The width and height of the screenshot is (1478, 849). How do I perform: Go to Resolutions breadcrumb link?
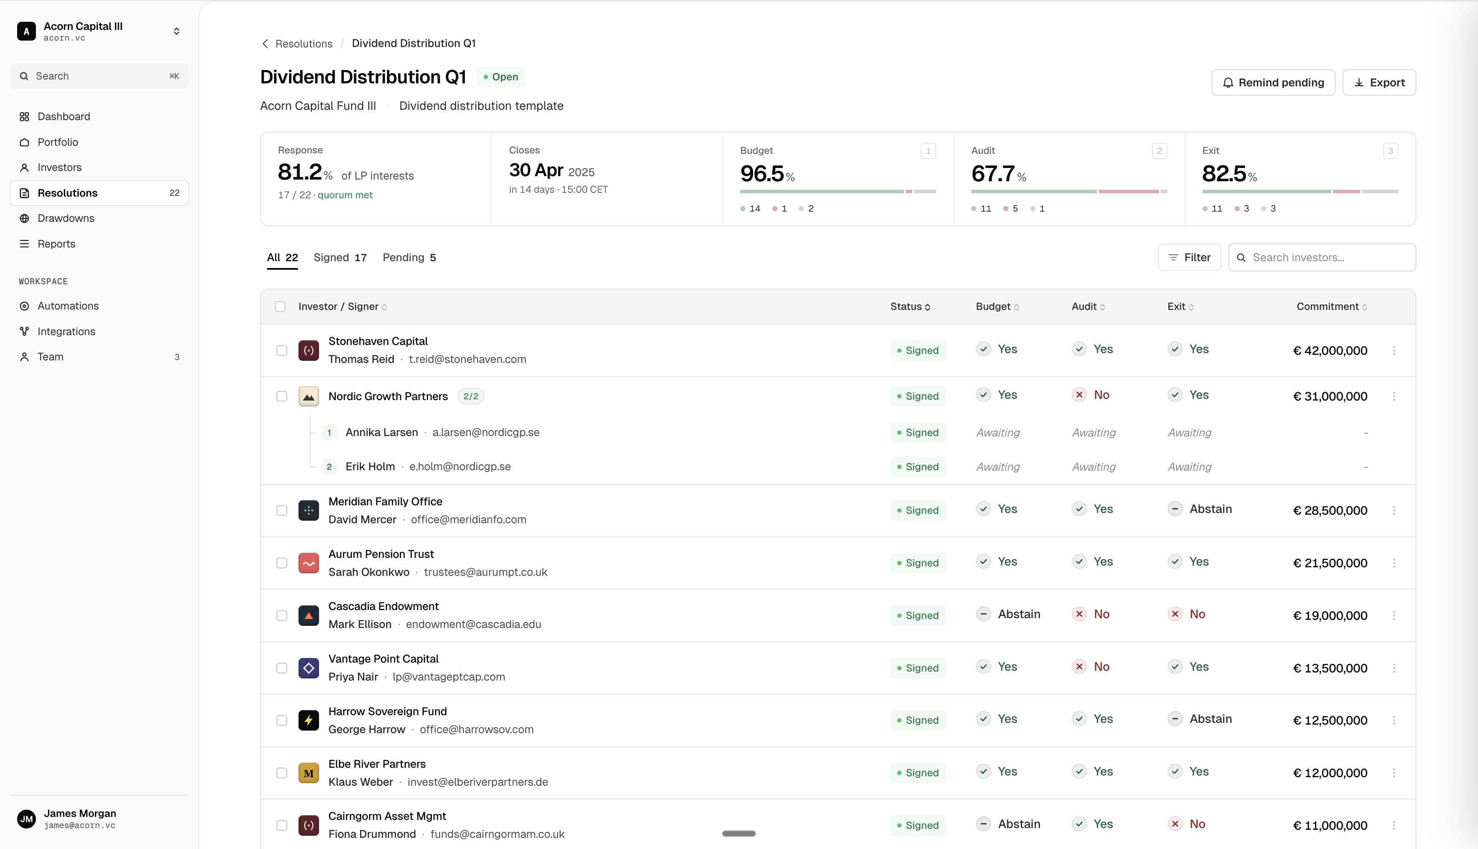coord(304,44)
